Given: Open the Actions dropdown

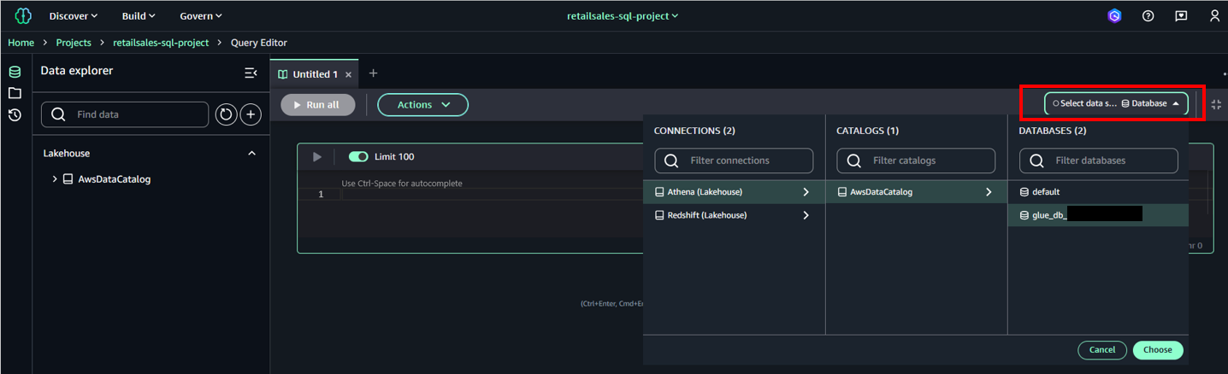Looking at the screenshot, I should pyautogui.click(x=422, y=105).
